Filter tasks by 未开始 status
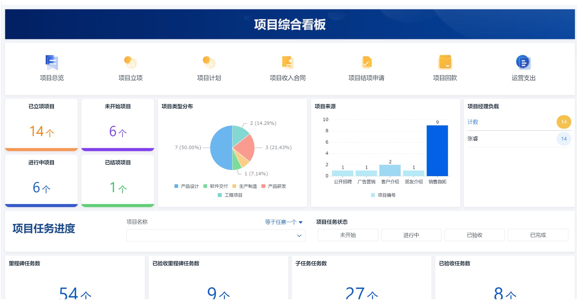 pyautogui.click(x=348, y=235)
